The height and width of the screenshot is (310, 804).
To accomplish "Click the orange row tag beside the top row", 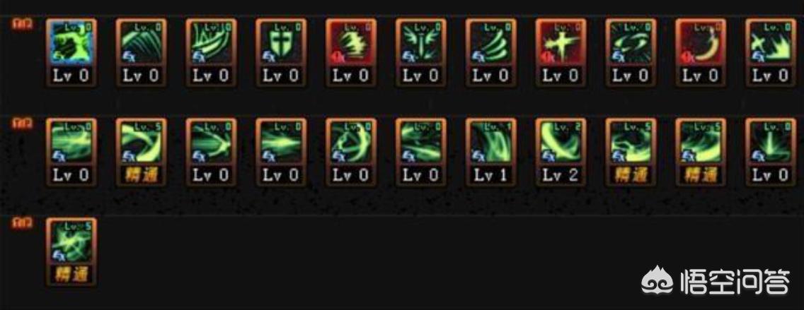I will [x=22, y=24].
